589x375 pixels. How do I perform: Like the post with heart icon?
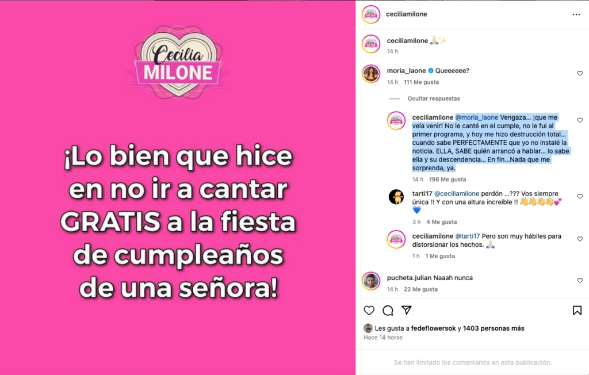[x=369, y=311]
